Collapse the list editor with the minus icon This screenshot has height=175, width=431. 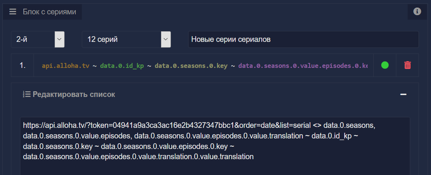click(403, 94)
